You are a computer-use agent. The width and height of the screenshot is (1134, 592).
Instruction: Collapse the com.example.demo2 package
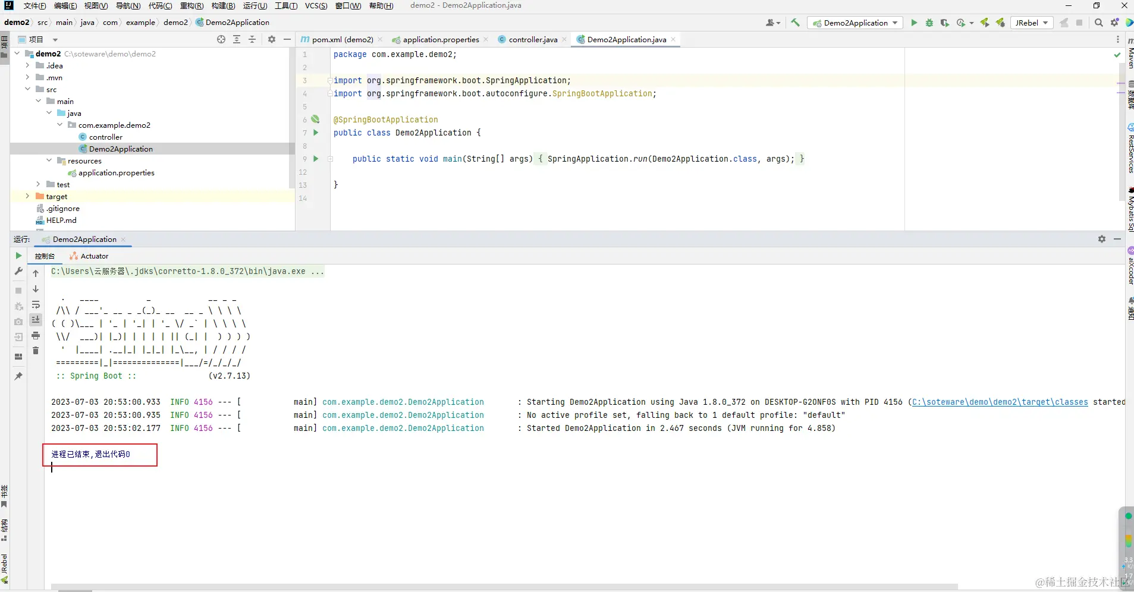59,125
